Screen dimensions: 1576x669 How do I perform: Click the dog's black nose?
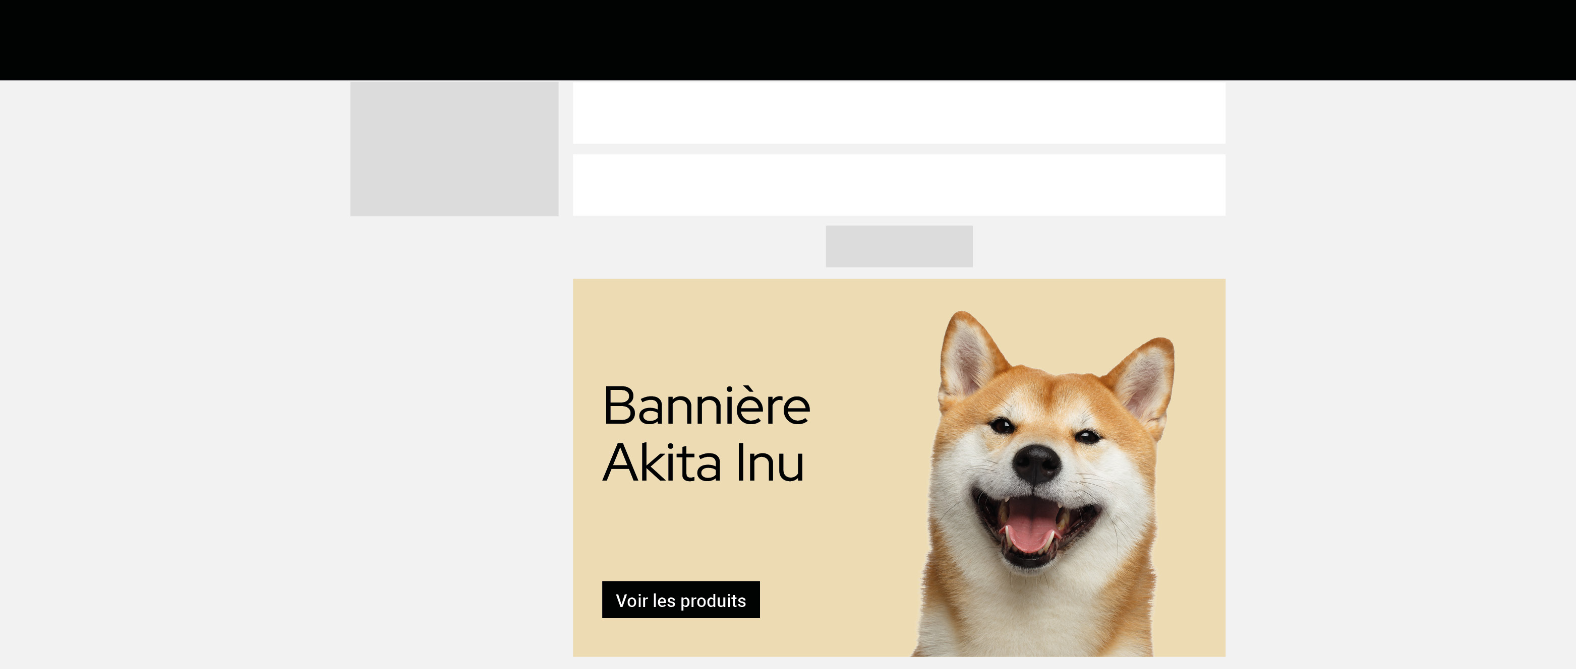[1036, 464]
